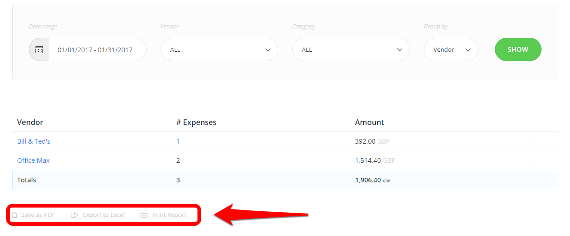Viewport: 570px width, 236px height.
Task: Select expense count 1 for Bill & Ted's
Action: click(178, 141)
